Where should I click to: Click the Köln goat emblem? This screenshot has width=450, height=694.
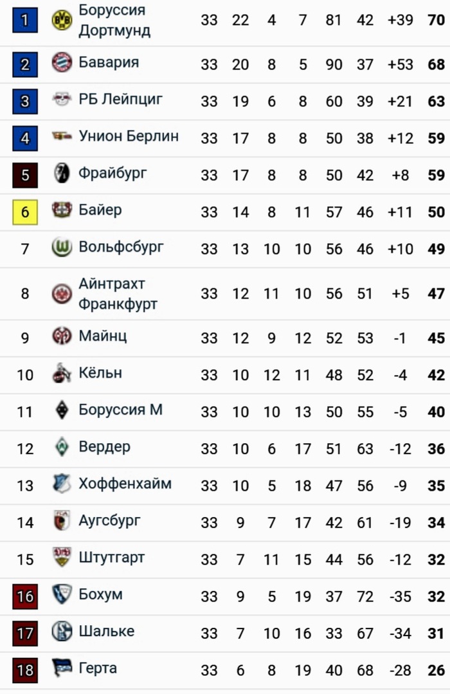click(x=62, y=373)
